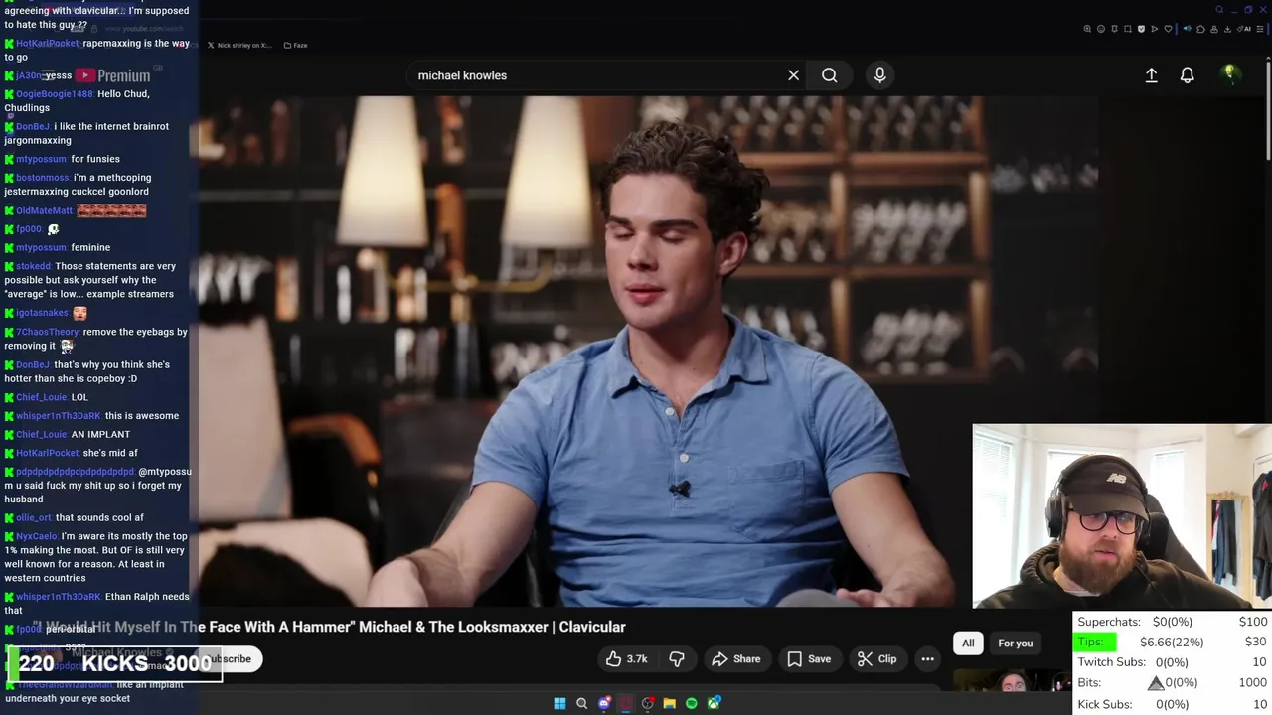Open the browser ad-blocker shield icon
The height and width of the screenshot is (715, 1272).
point(1141,29)
